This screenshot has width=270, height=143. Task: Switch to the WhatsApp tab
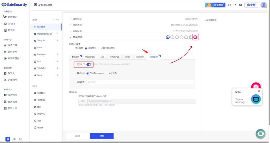point(115,57)
